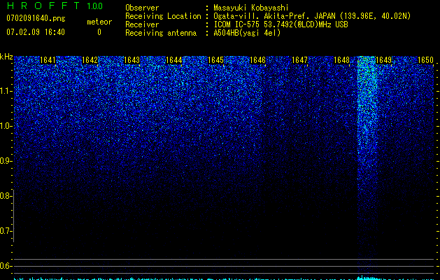440x280 pixels.
Task: Click the 1646 time marker
Action: click(257, 60)
